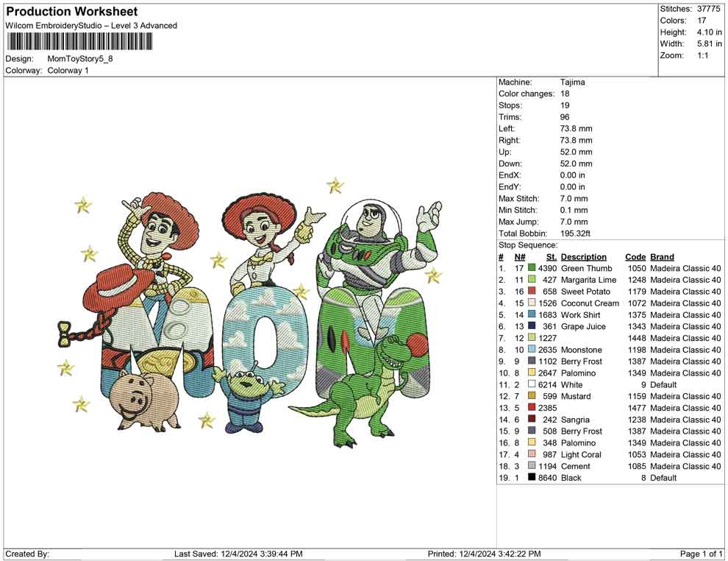Click the Mustard color swatch
728x561 pixels.
pyautogui.click(x=532, y=396)
